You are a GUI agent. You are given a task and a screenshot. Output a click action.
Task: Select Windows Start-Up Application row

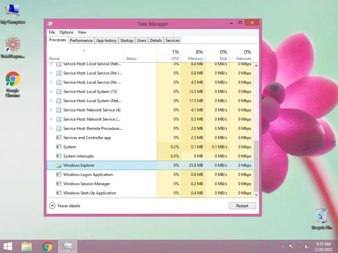click(150, 193)
